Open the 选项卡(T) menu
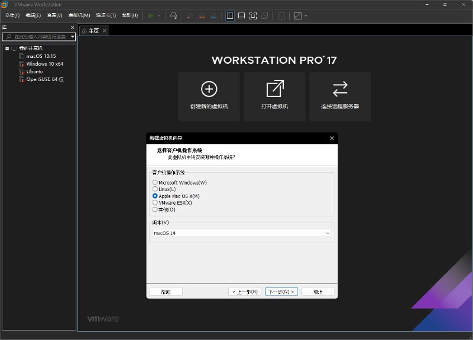Image resolution: width=473 pixels, height=340 pixels. tap(106, 15)
